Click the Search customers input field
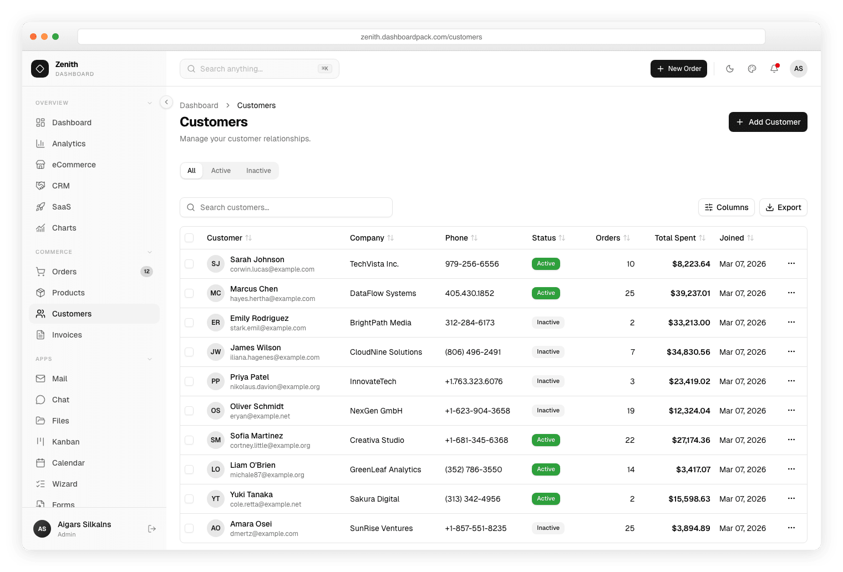The image size is (843, 572). coord(286,207)
